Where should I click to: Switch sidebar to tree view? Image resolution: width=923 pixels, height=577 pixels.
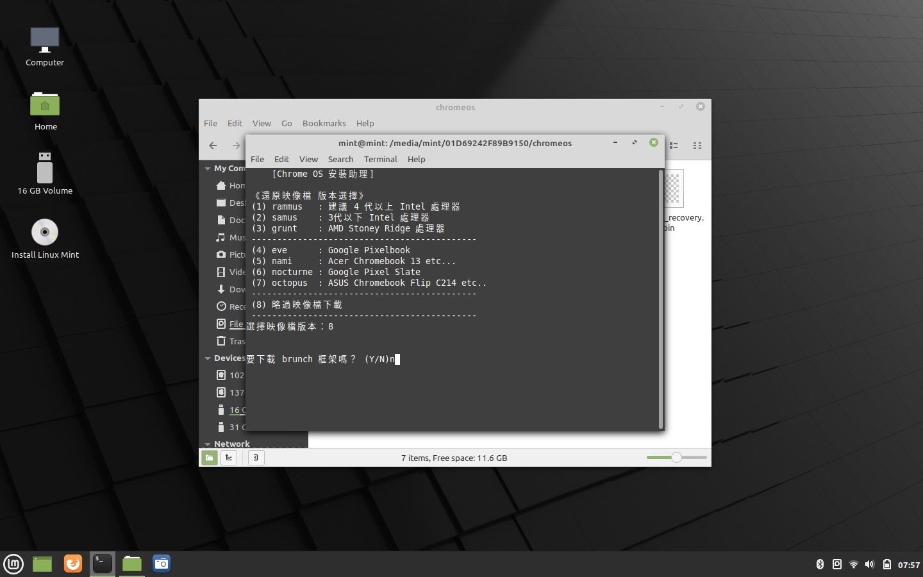point(229,458)
